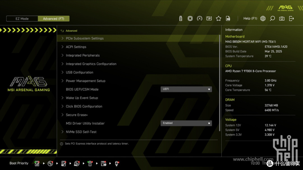The width and height of the screenshot is (303, 170).
Task: Exit BIOS with the door-arrow icon
Action: tap(291, 18)
